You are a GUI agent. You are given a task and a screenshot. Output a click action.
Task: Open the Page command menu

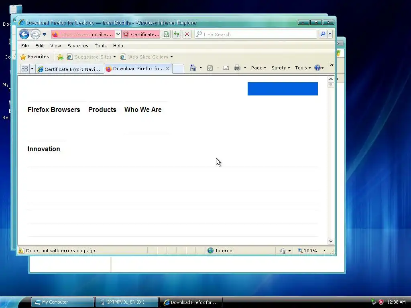(x=258, y=68)
